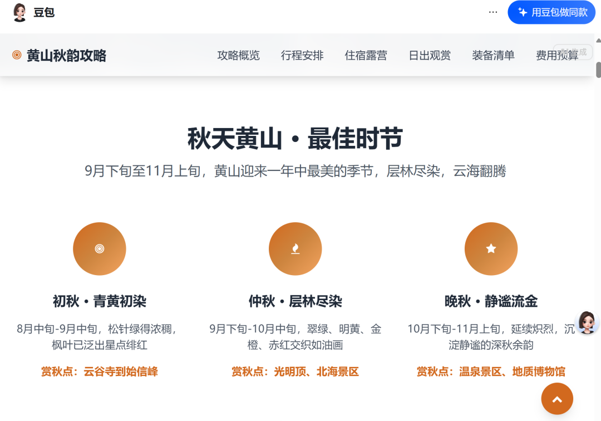Navigate to the 日出观赏 section

click(430, 55)
